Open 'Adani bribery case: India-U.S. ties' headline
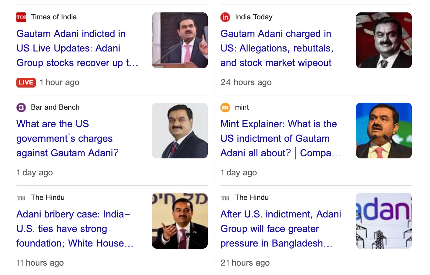This screenshot has width=430, height=275. 75,229
